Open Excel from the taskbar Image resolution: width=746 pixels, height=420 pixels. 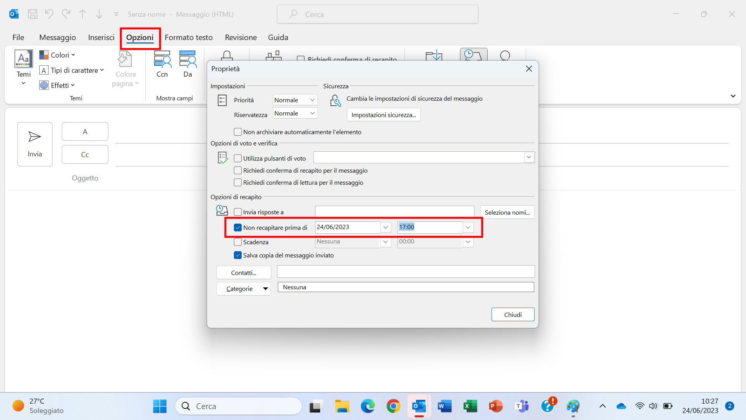tap(470, 406)
